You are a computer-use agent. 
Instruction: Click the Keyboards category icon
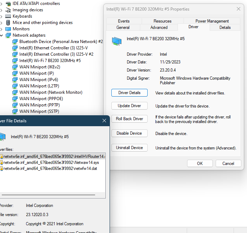pos(8,16)
